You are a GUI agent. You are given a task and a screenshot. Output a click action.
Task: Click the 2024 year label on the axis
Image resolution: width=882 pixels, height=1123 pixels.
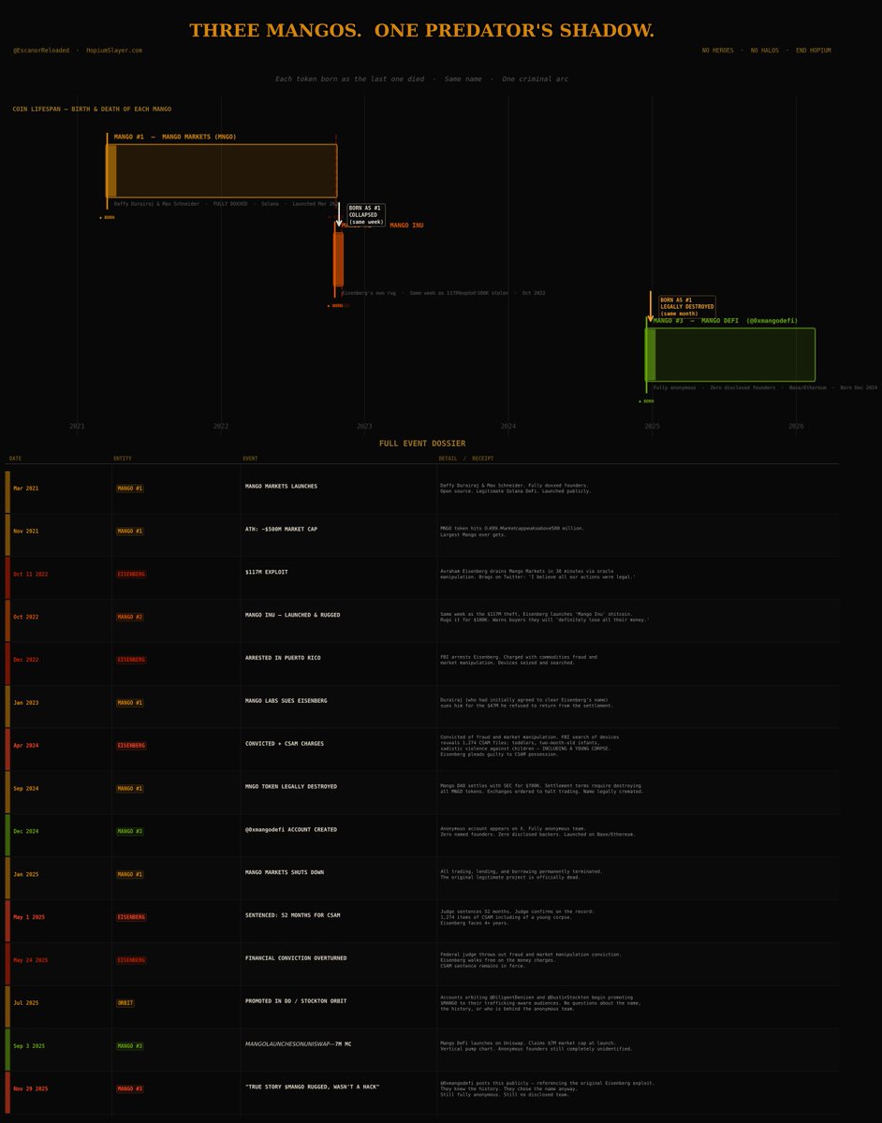(x=508, y=426)
